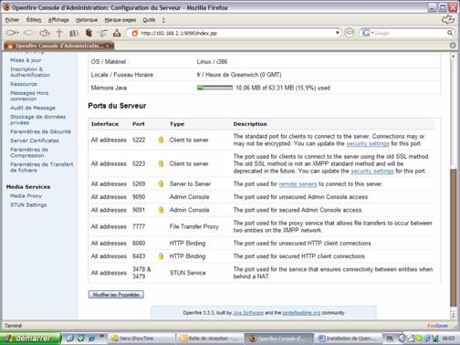460x345 pixels.
Task: Open the search engine selector dropdown
Action: 372,32
